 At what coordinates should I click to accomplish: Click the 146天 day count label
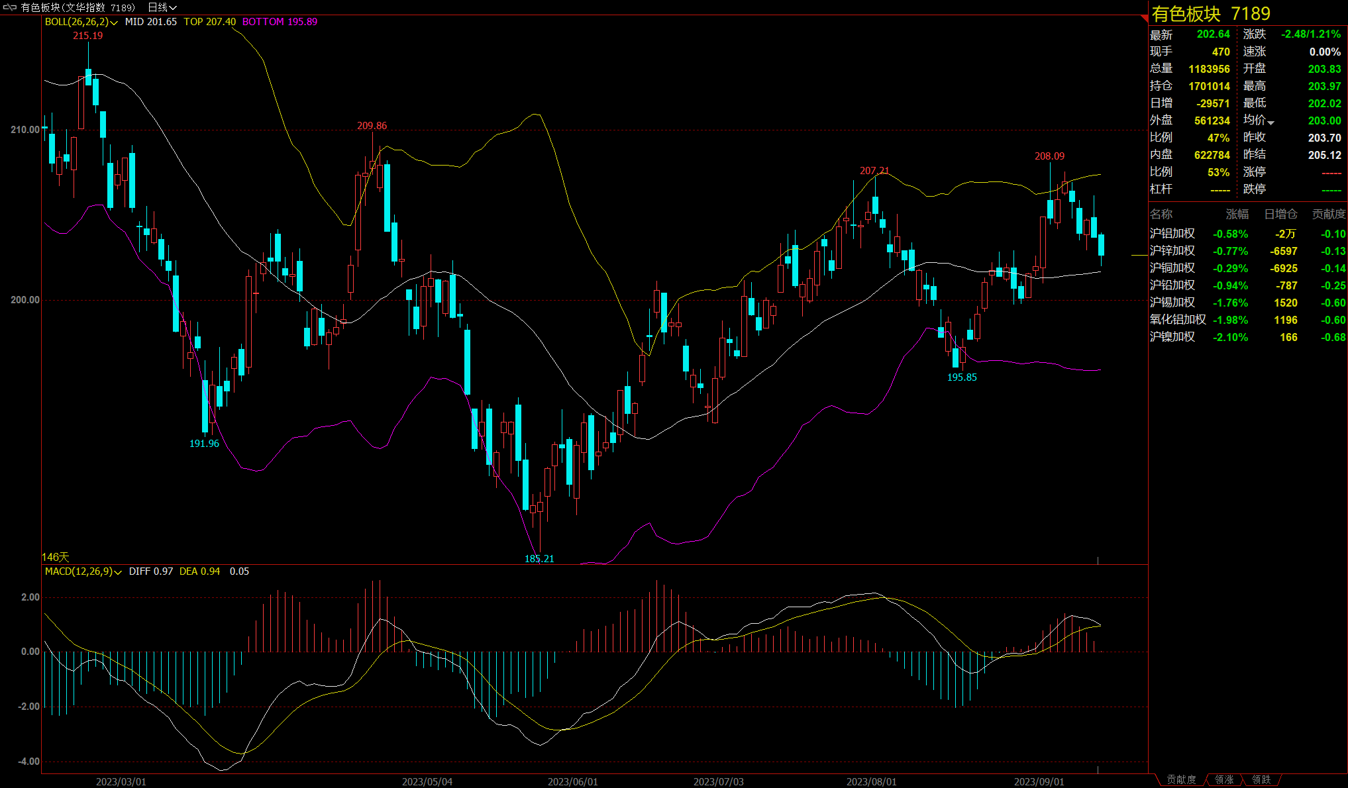pos(56,558)
